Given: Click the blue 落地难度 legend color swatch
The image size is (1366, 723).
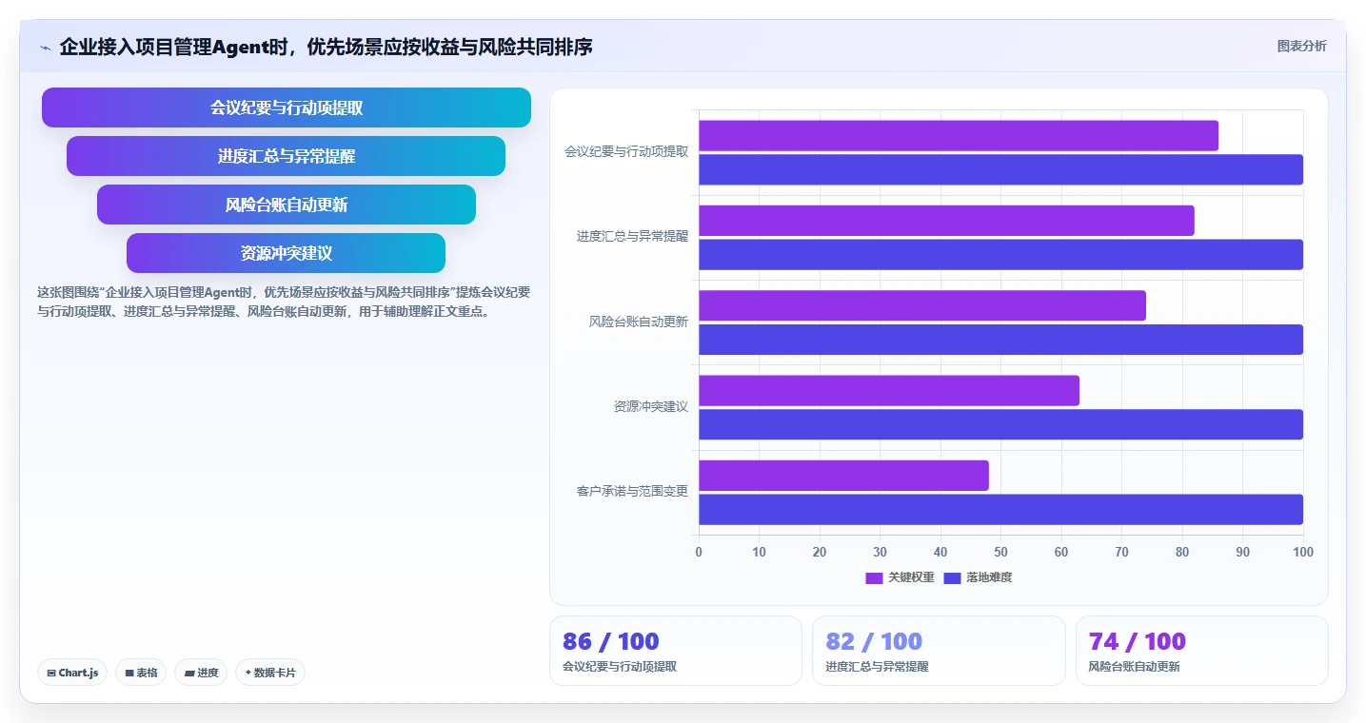Looking at the screenshot, I should [x=952, y=577].
